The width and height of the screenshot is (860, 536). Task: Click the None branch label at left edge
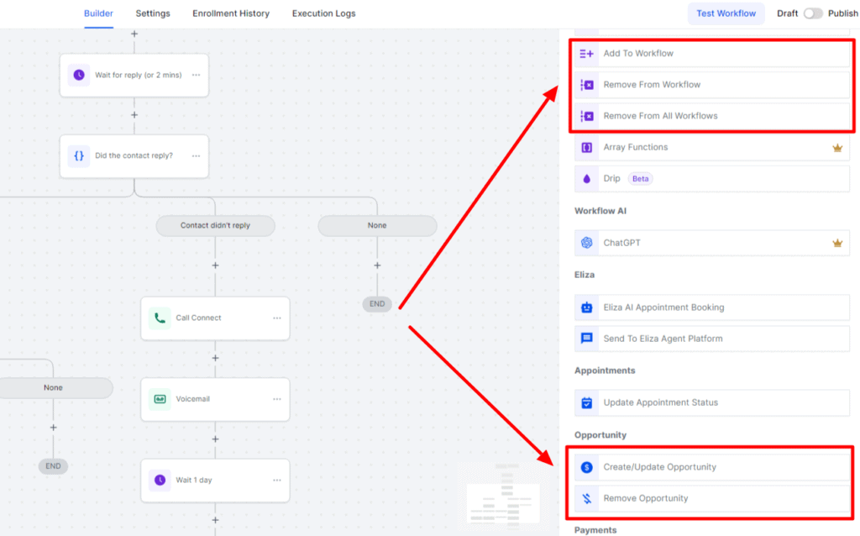pyautogui.click(x=55, y=388)
